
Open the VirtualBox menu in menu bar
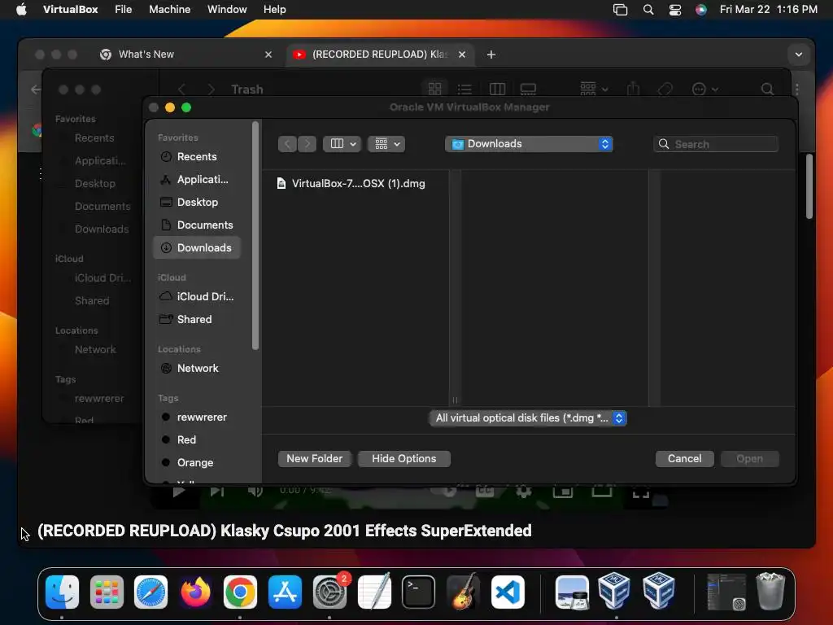click(70, 10)
